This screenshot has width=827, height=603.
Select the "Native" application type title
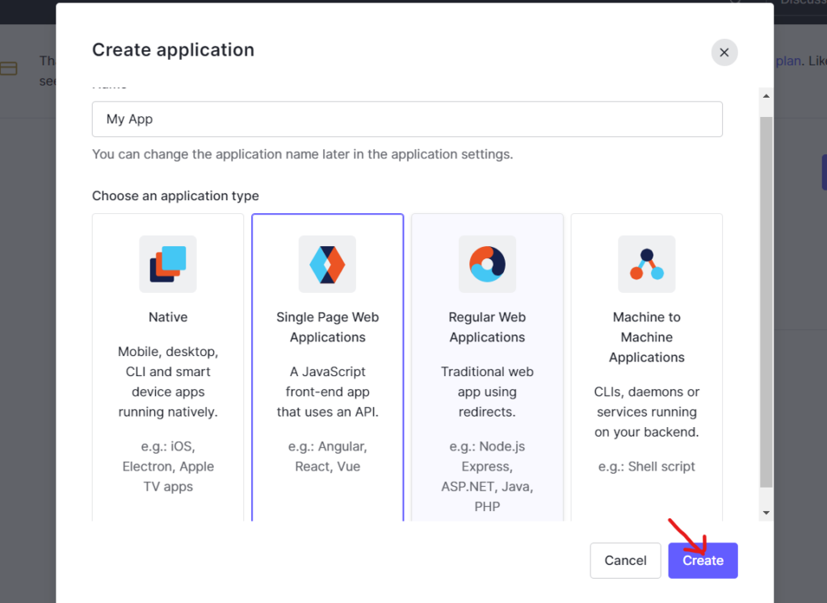coord(168,317)
